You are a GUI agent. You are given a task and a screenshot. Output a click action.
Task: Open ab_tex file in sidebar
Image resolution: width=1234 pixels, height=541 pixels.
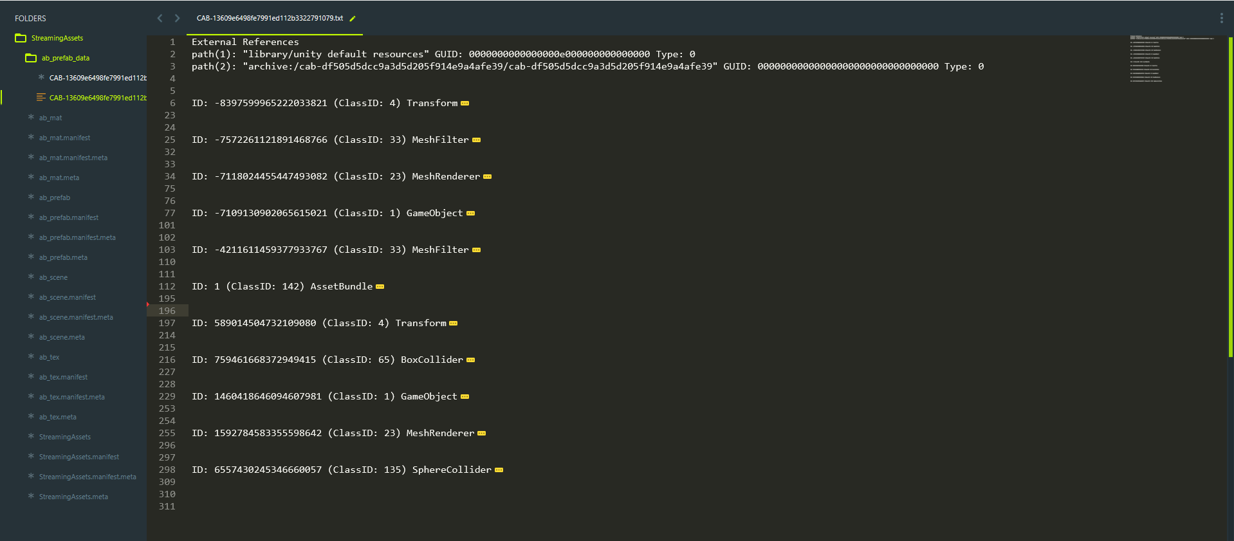(x=49, y=357)
